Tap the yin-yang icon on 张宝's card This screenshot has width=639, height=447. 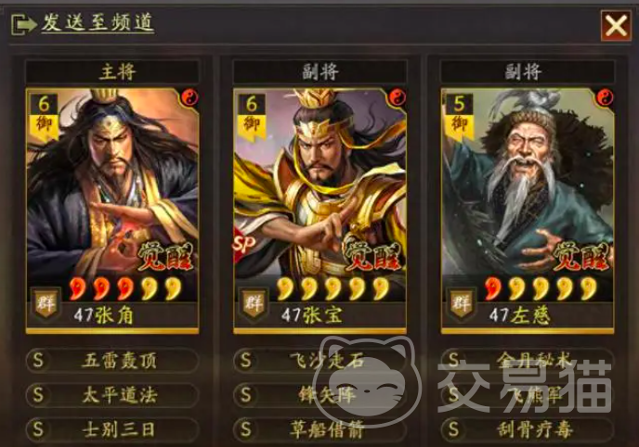coord(398,97)
